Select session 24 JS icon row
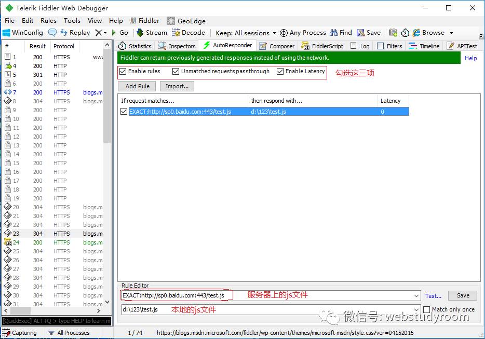The image size is (485, 339). click(53, 242)
